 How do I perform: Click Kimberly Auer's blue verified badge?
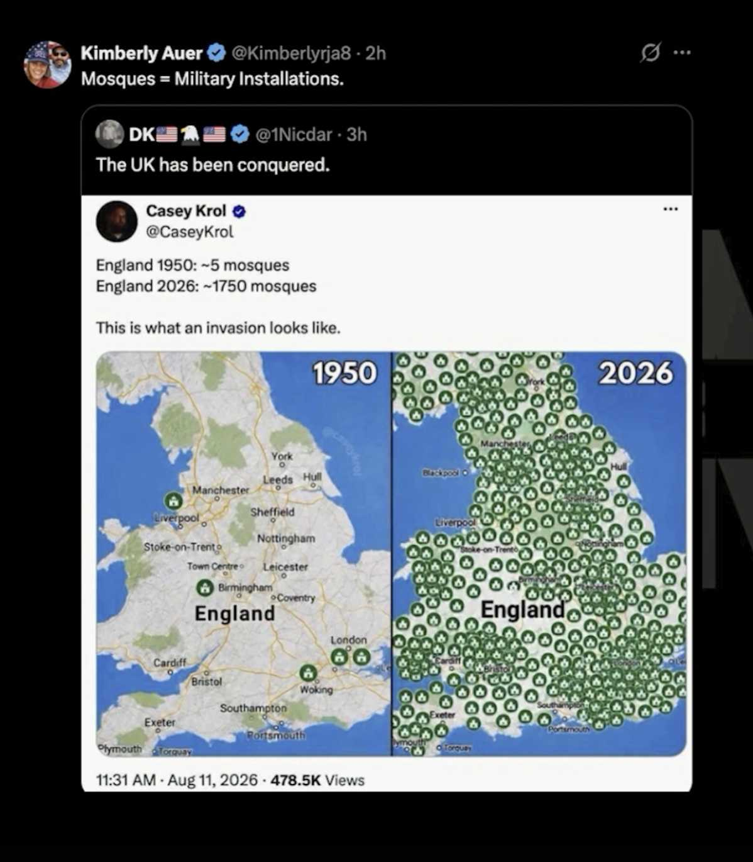point(216,53)
